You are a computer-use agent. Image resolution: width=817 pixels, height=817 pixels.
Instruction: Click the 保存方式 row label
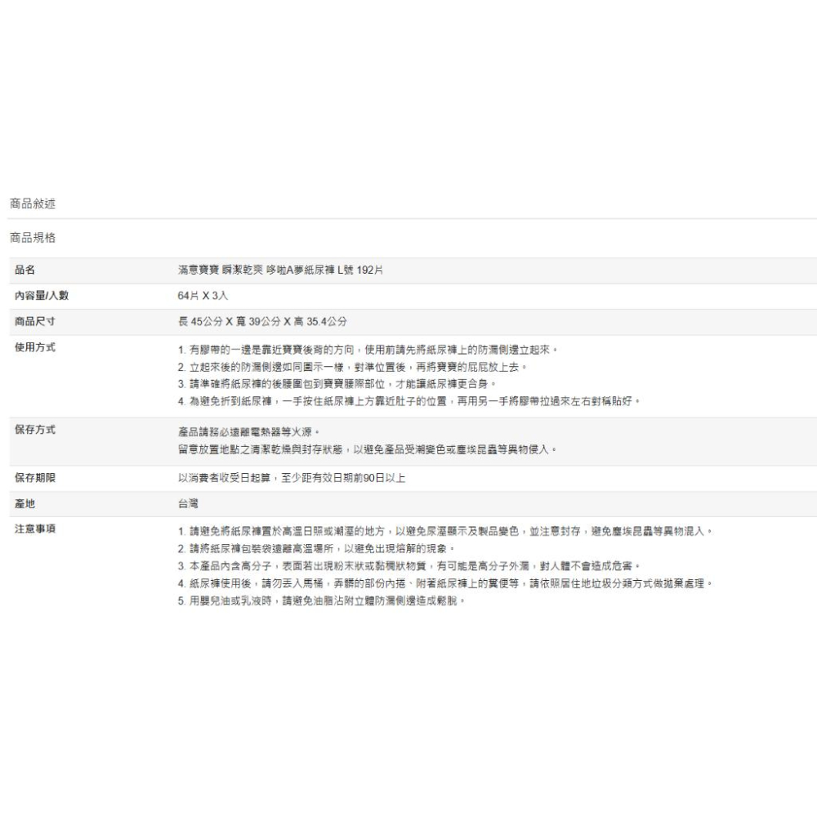pos(35,430)
